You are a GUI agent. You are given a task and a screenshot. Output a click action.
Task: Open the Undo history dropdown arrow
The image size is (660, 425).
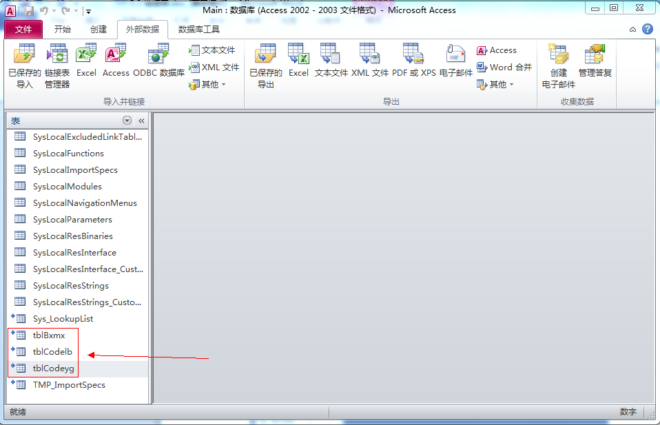coord(54,11)
